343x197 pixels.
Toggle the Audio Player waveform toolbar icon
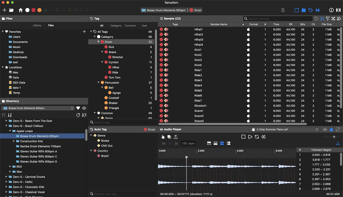[x=318, y=10]
